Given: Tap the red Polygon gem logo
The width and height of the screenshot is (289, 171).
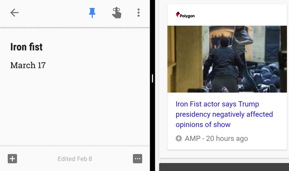Looking at the screenshot, I should (x=178, y=14).
